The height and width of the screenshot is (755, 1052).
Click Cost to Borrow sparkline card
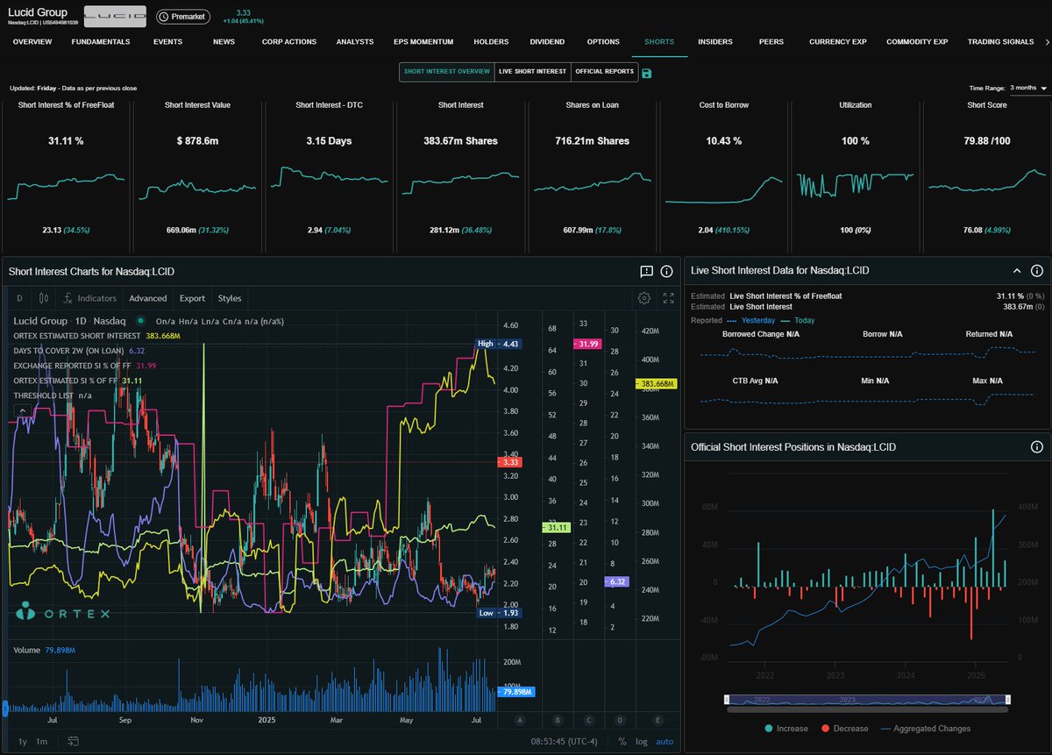pos(723,175)
